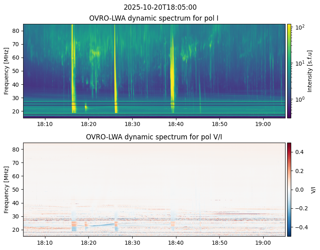Click the 80 MHz tick label on the pol I axis
Viewport: 320px width, 250px height.
pos(16,31)
